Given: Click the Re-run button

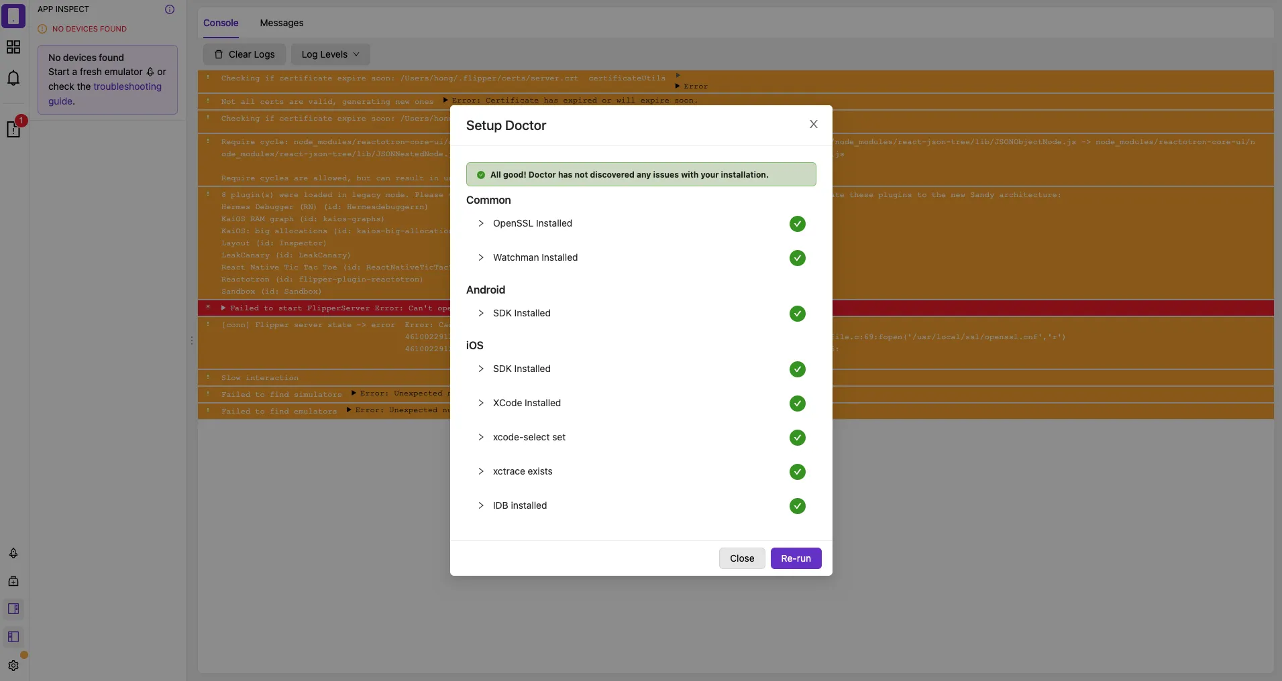Looking at the screenshot, I should coord(796,558).
